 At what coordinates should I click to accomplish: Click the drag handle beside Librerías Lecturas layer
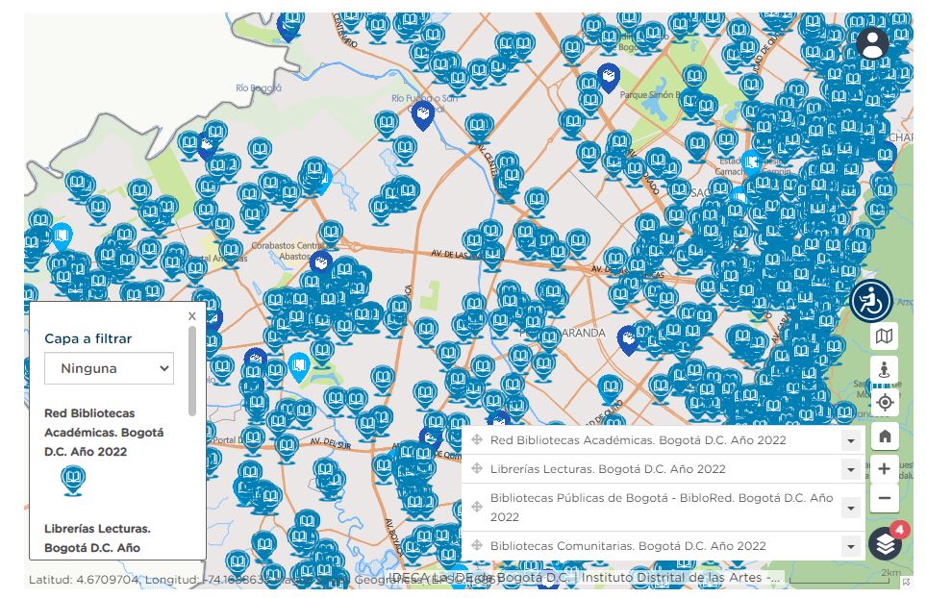tap(477, 469)
